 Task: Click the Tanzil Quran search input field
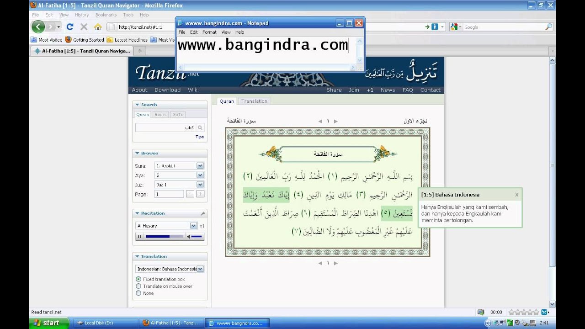pos(166,128)
